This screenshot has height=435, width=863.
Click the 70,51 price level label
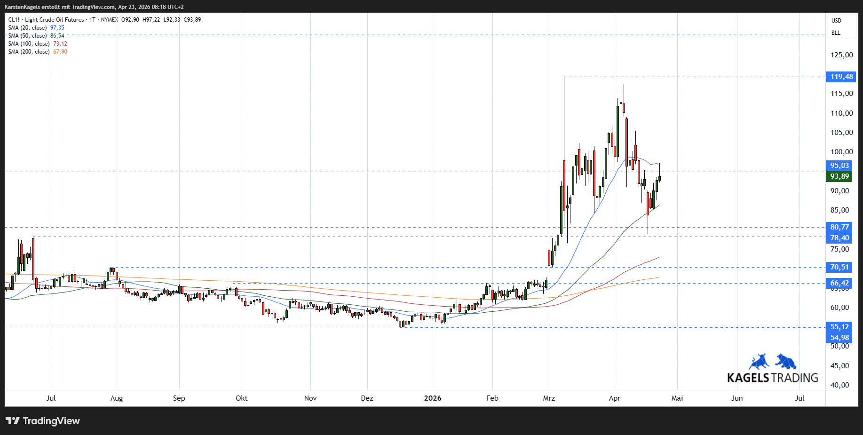(839, 267)
